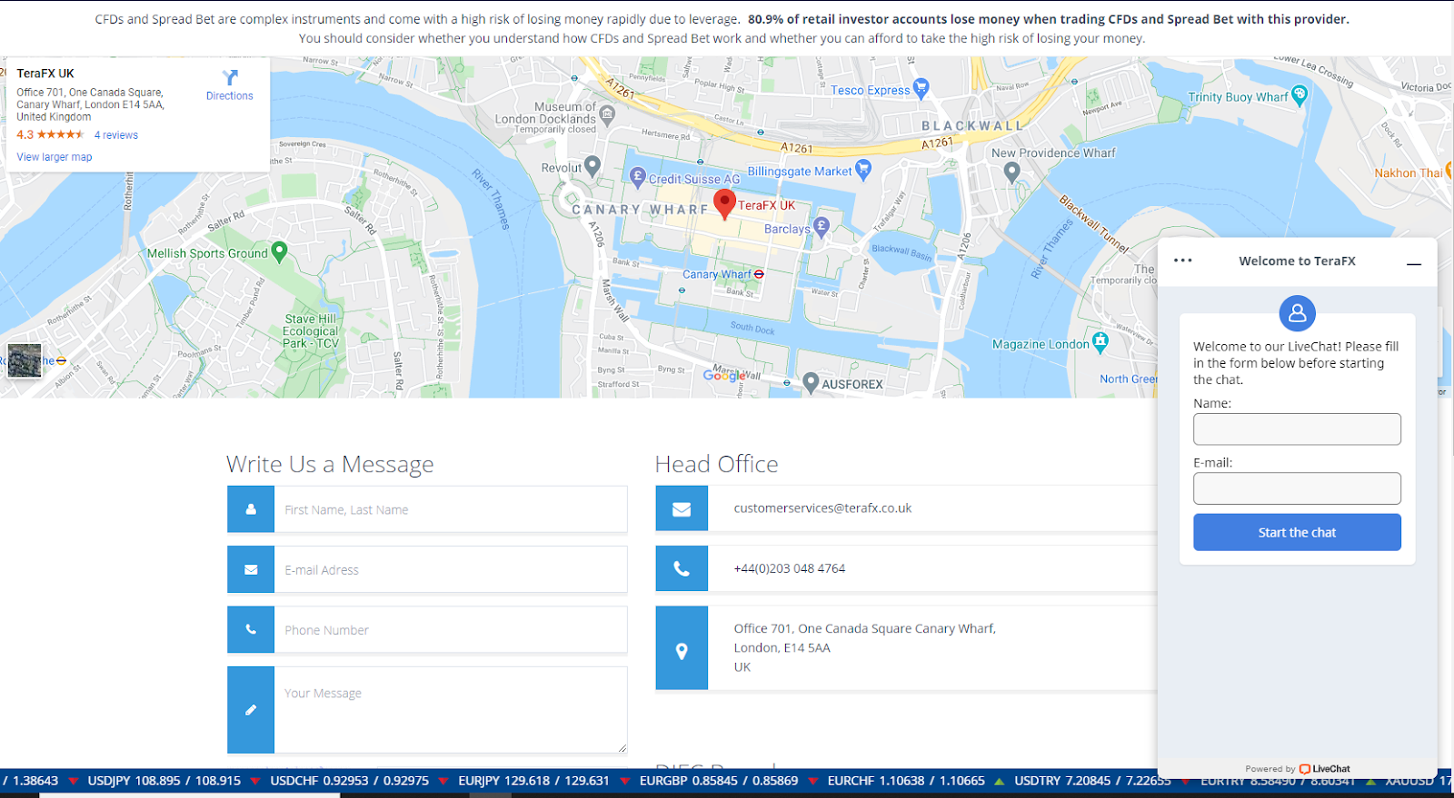
Task: Select Mellish Sports Ground marker
Action: [x=280, y=251]
